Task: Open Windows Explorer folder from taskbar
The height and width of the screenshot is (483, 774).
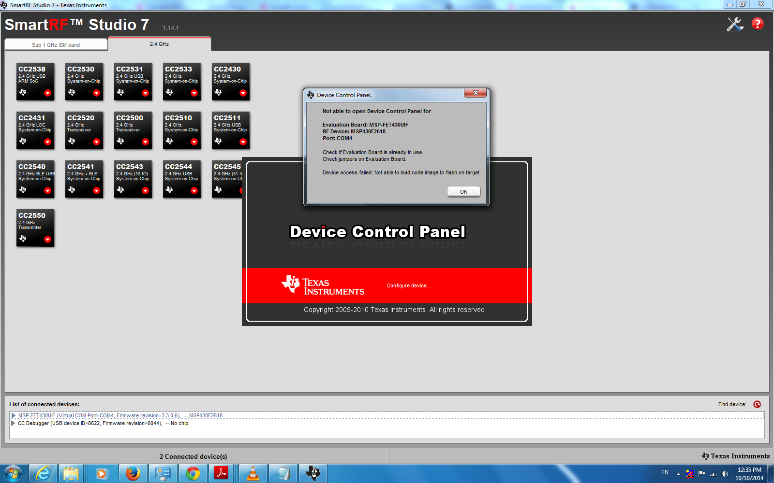Action: pos(71,473)
